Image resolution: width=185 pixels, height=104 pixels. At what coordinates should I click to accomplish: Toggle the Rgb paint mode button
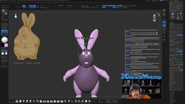pos(61,6)
